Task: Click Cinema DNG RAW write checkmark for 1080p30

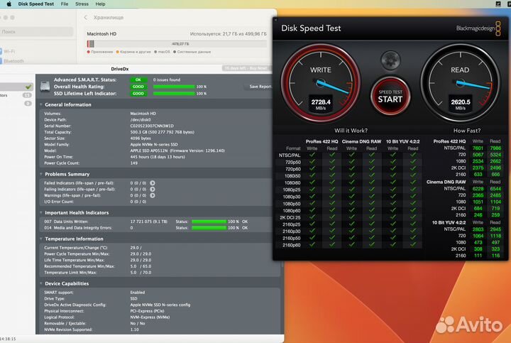Action: [x=351, y=196]
